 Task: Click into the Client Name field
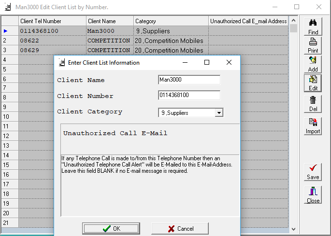pyautogui.click(x=189, y=80)
